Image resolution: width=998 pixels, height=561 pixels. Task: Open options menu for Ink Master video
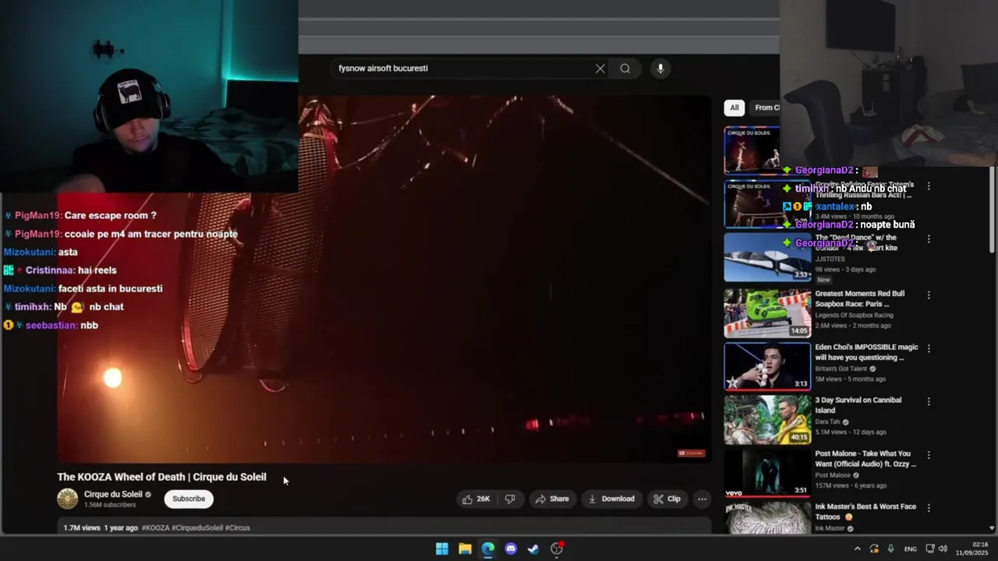[x=929, y=508]
